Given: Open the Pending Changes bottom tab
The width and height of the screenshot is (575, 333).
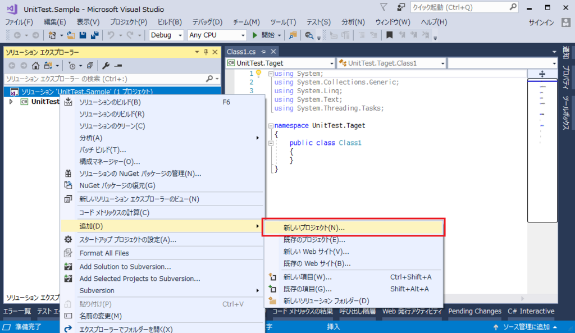Looking at the screenshot, I should 474,311.
